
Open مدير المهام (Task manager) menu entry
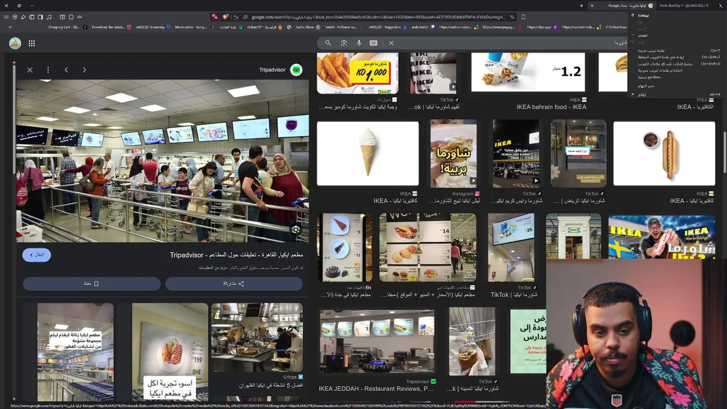coord(676,86)
